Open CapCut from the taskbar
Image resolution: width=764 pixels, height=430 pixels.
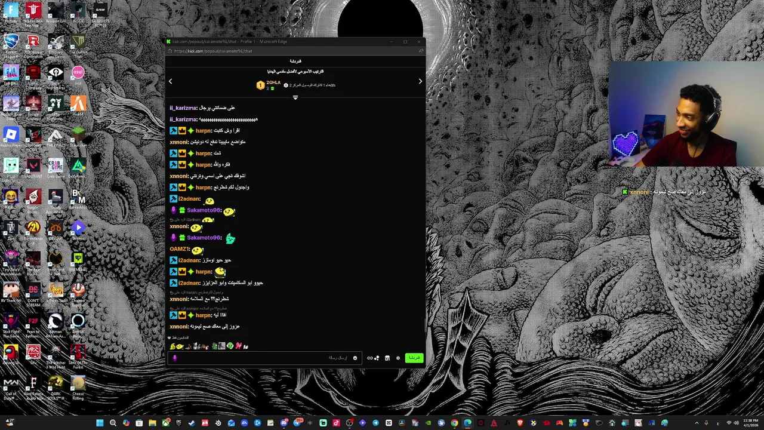pos(389,423)
